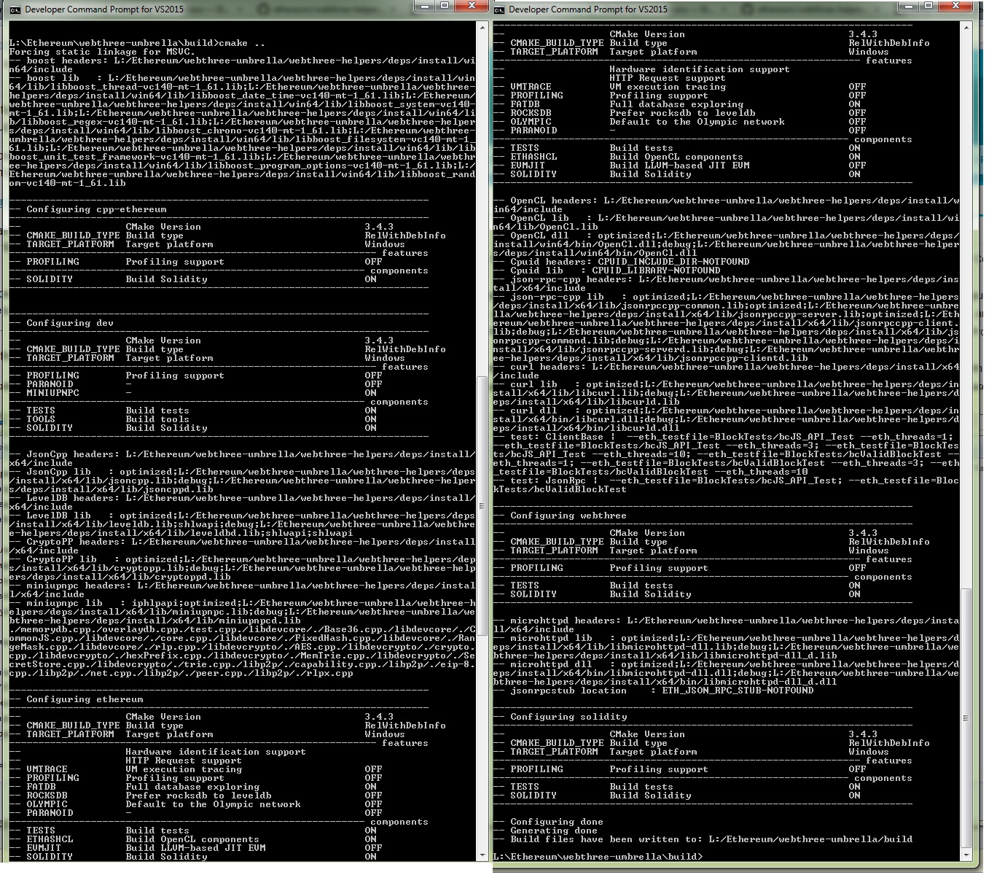Click the 'Configuring dev' heading
Screen dimensions: 997x875
pos(70,323)
